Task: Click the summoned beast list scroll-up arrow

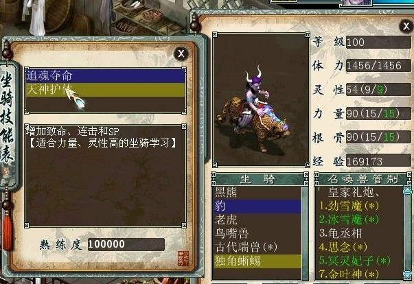Action: pyautogui.click(x=407, y=190)
